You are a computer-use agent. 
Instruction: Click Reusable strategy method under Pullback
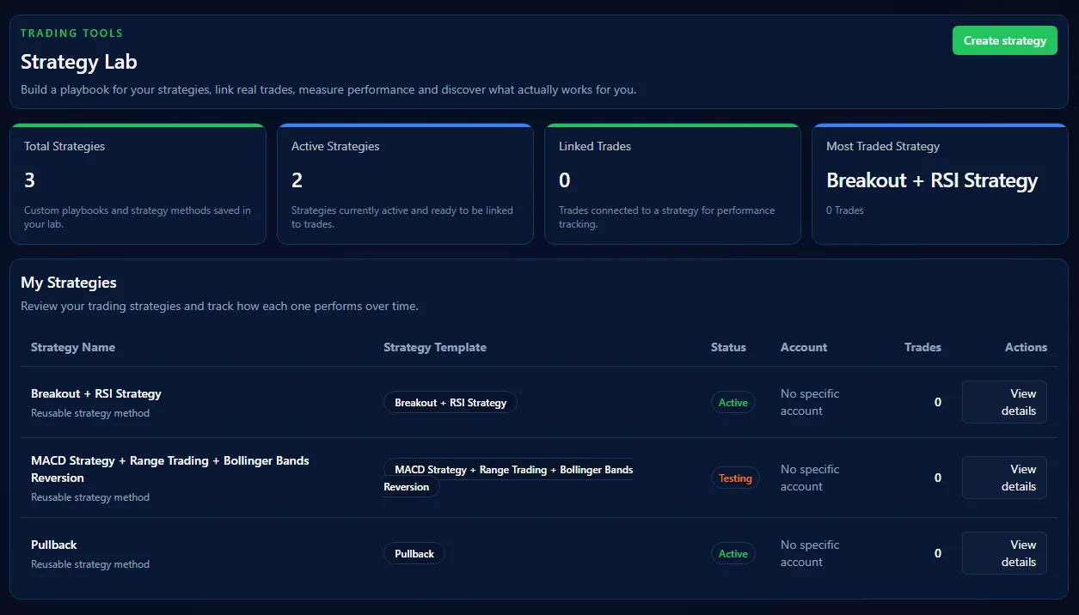point(90,564)
